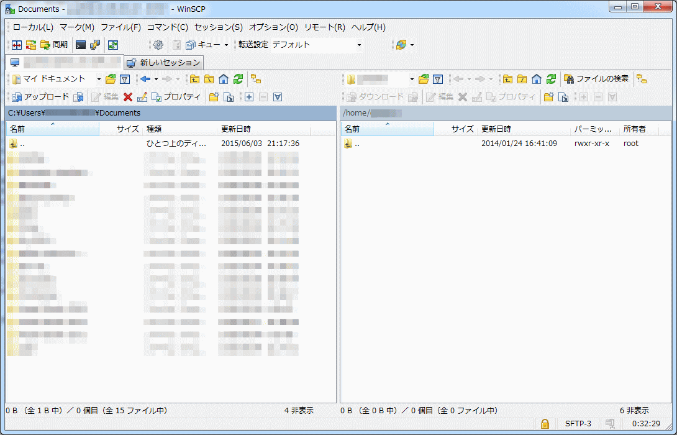Click the remote panel filter icon
The width and height of the screenshot is (677, 435).
(x=438, y=79)
